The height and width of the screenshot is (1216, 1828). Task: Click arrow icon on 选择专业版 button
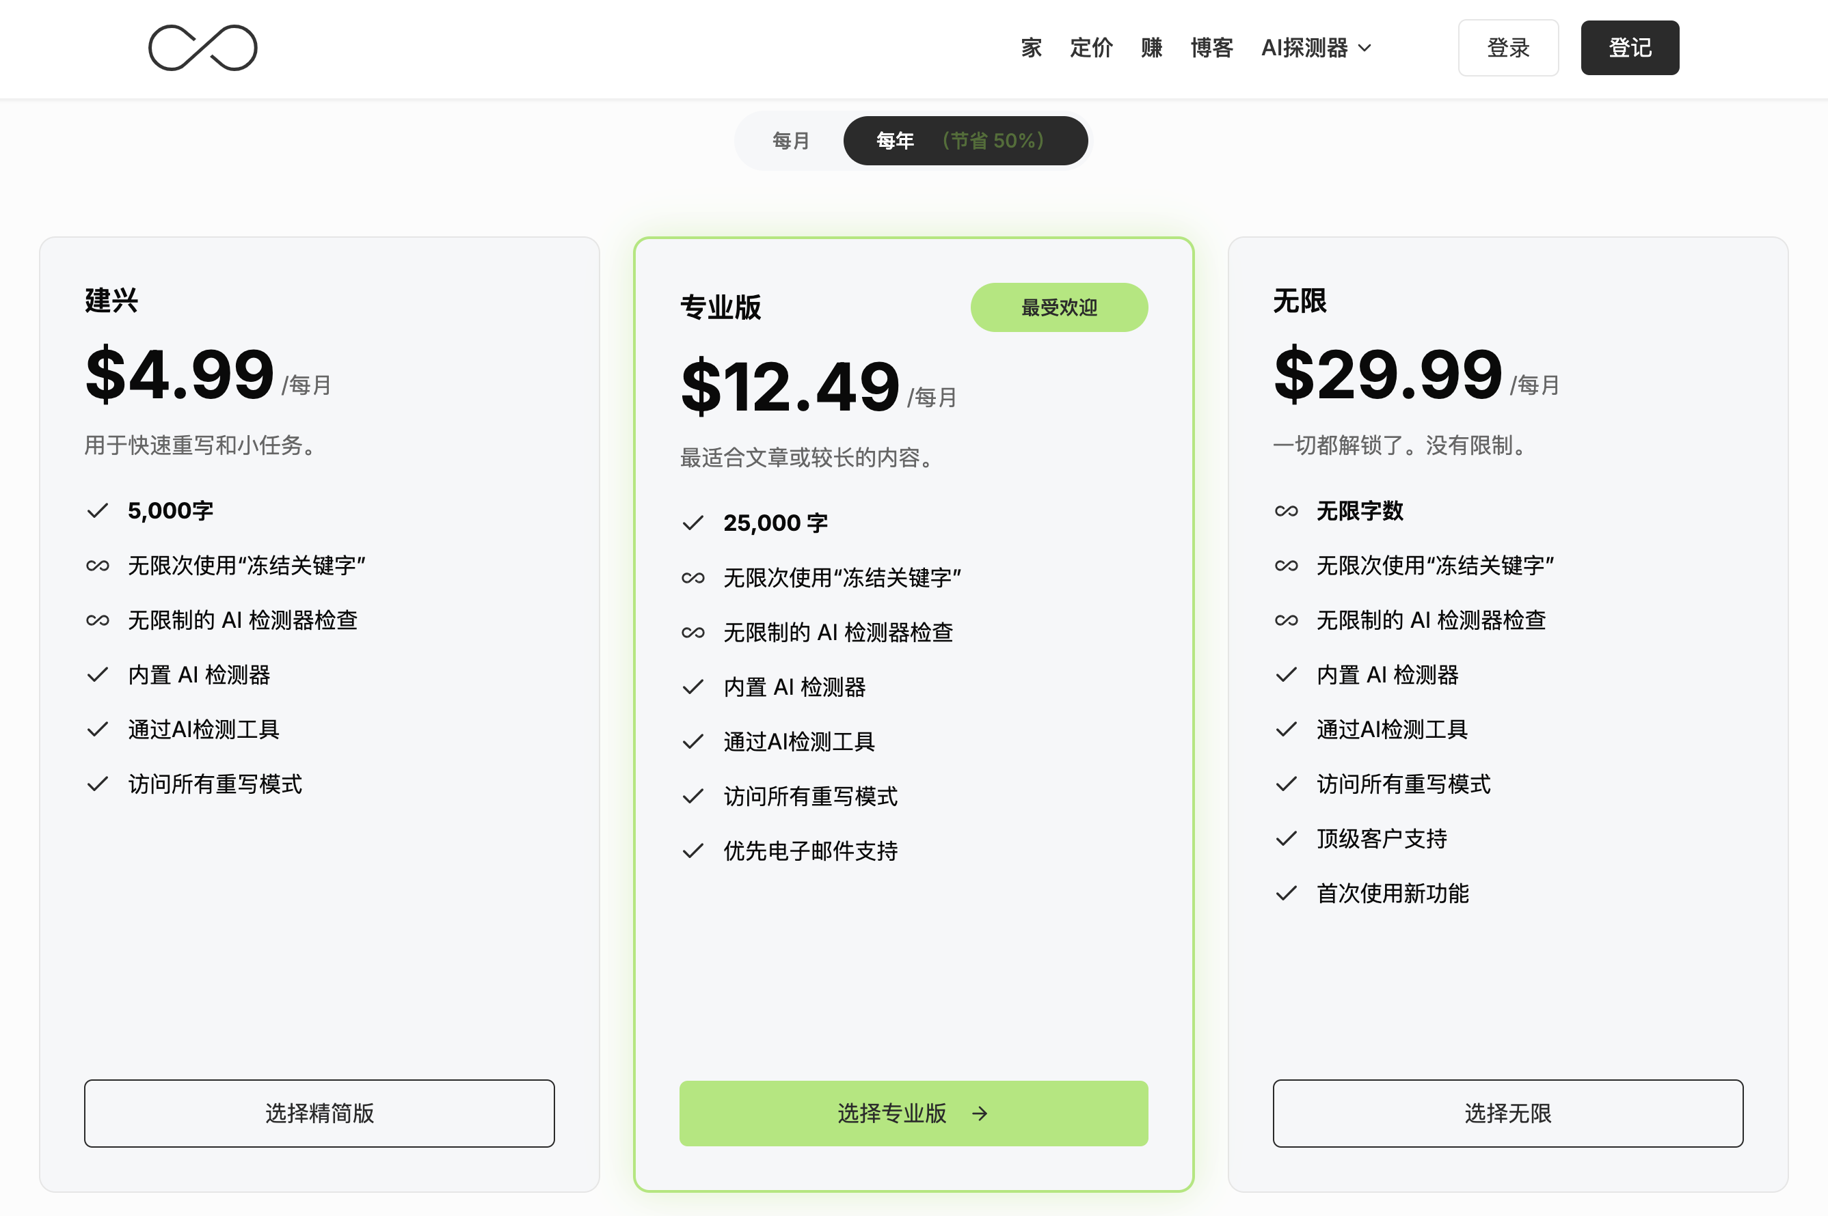(980, 1114)
